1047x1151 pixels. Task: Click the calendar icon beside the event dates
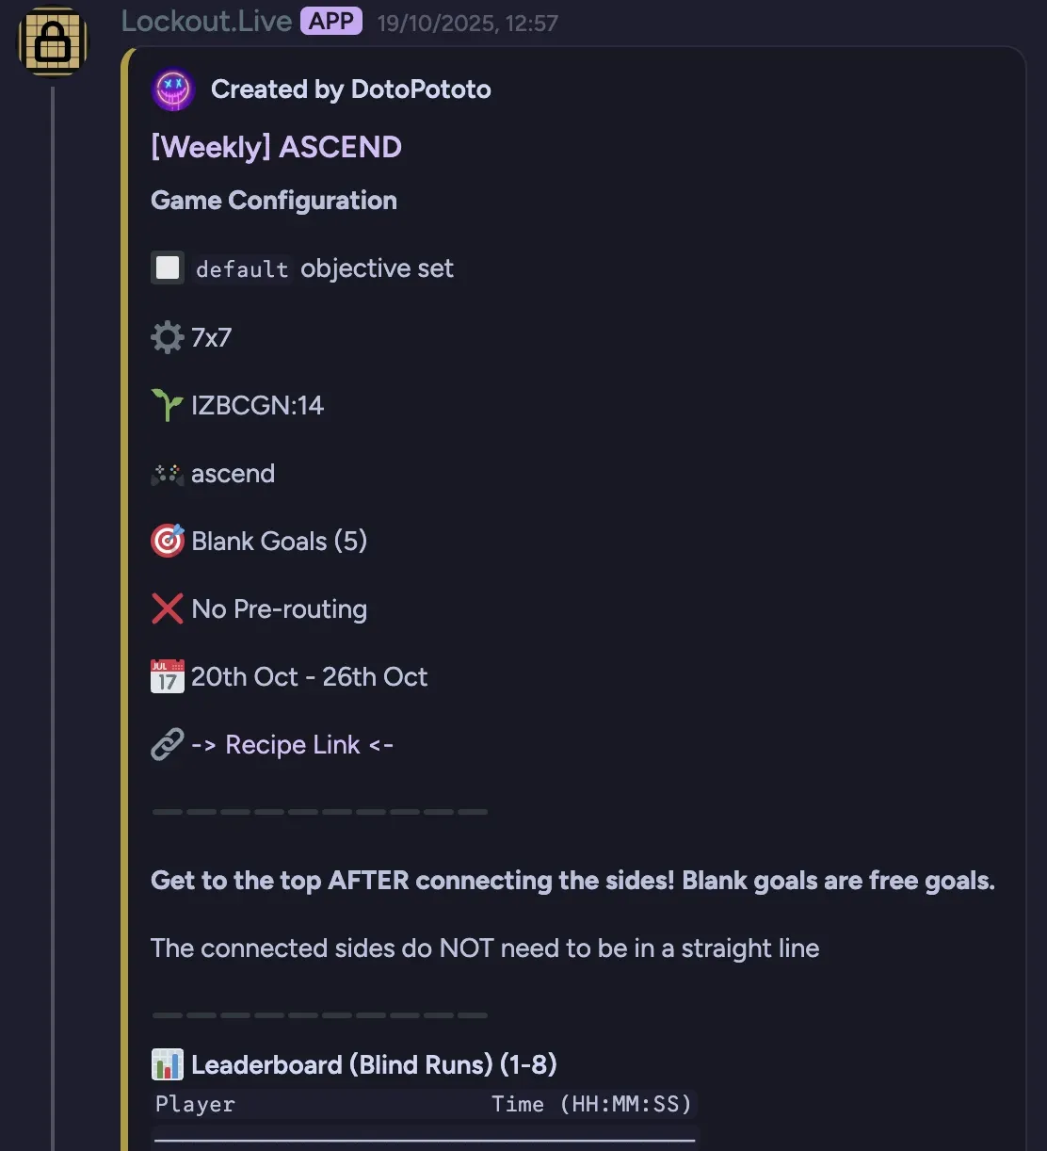pos(167,676)
